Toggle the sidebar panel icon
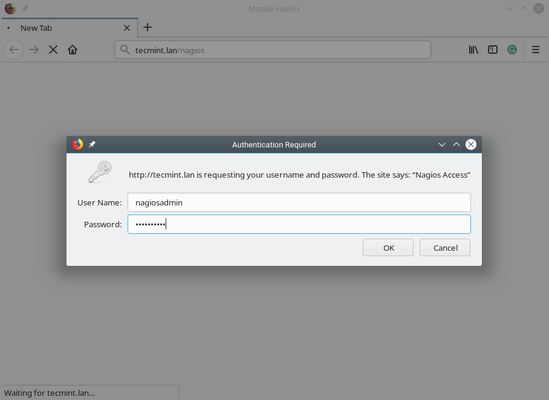Image resolution: width=549 pixels, height=400 pixels. (x=493, y=50)
